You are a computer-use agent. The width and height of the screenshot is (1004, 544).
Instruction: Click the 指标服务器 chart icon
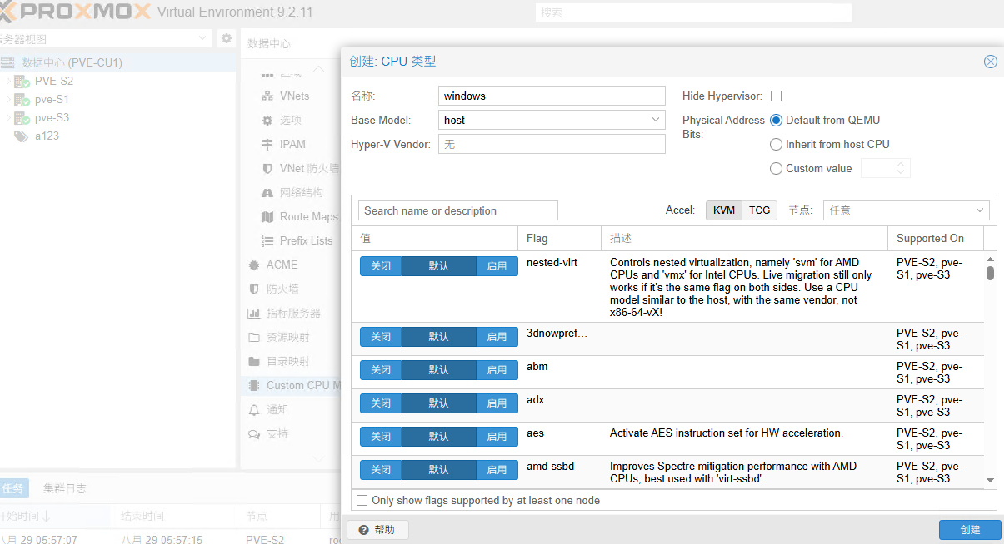[x=254, y=313]
